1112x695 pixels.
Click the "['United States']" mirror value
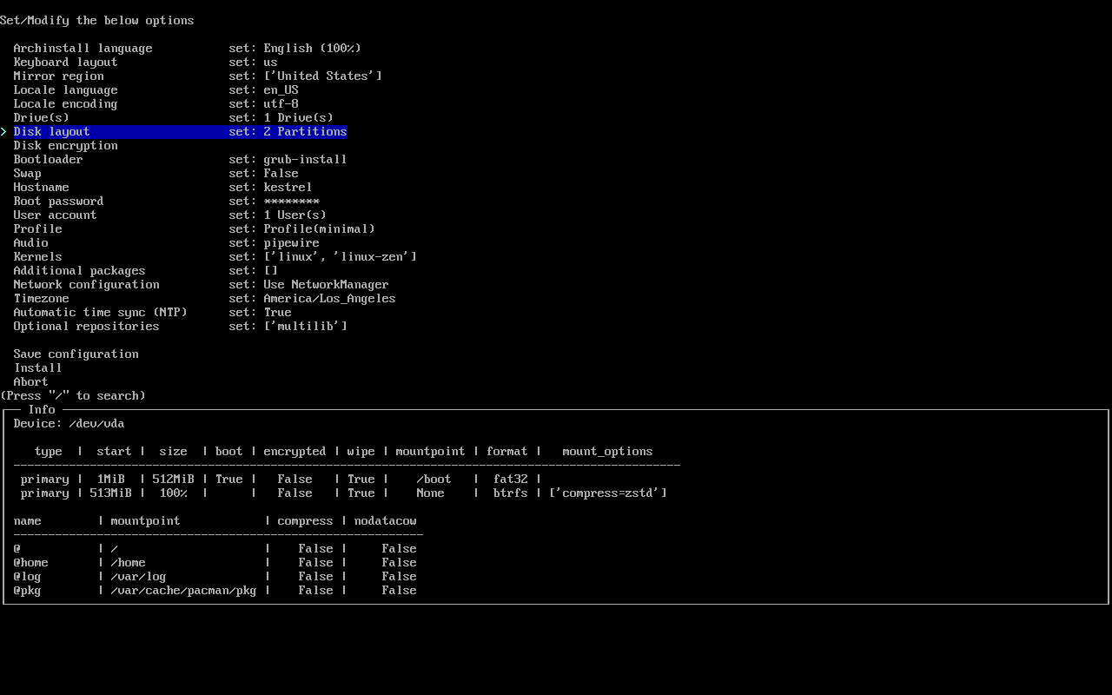pyautogui.click(x=323, y=76)
